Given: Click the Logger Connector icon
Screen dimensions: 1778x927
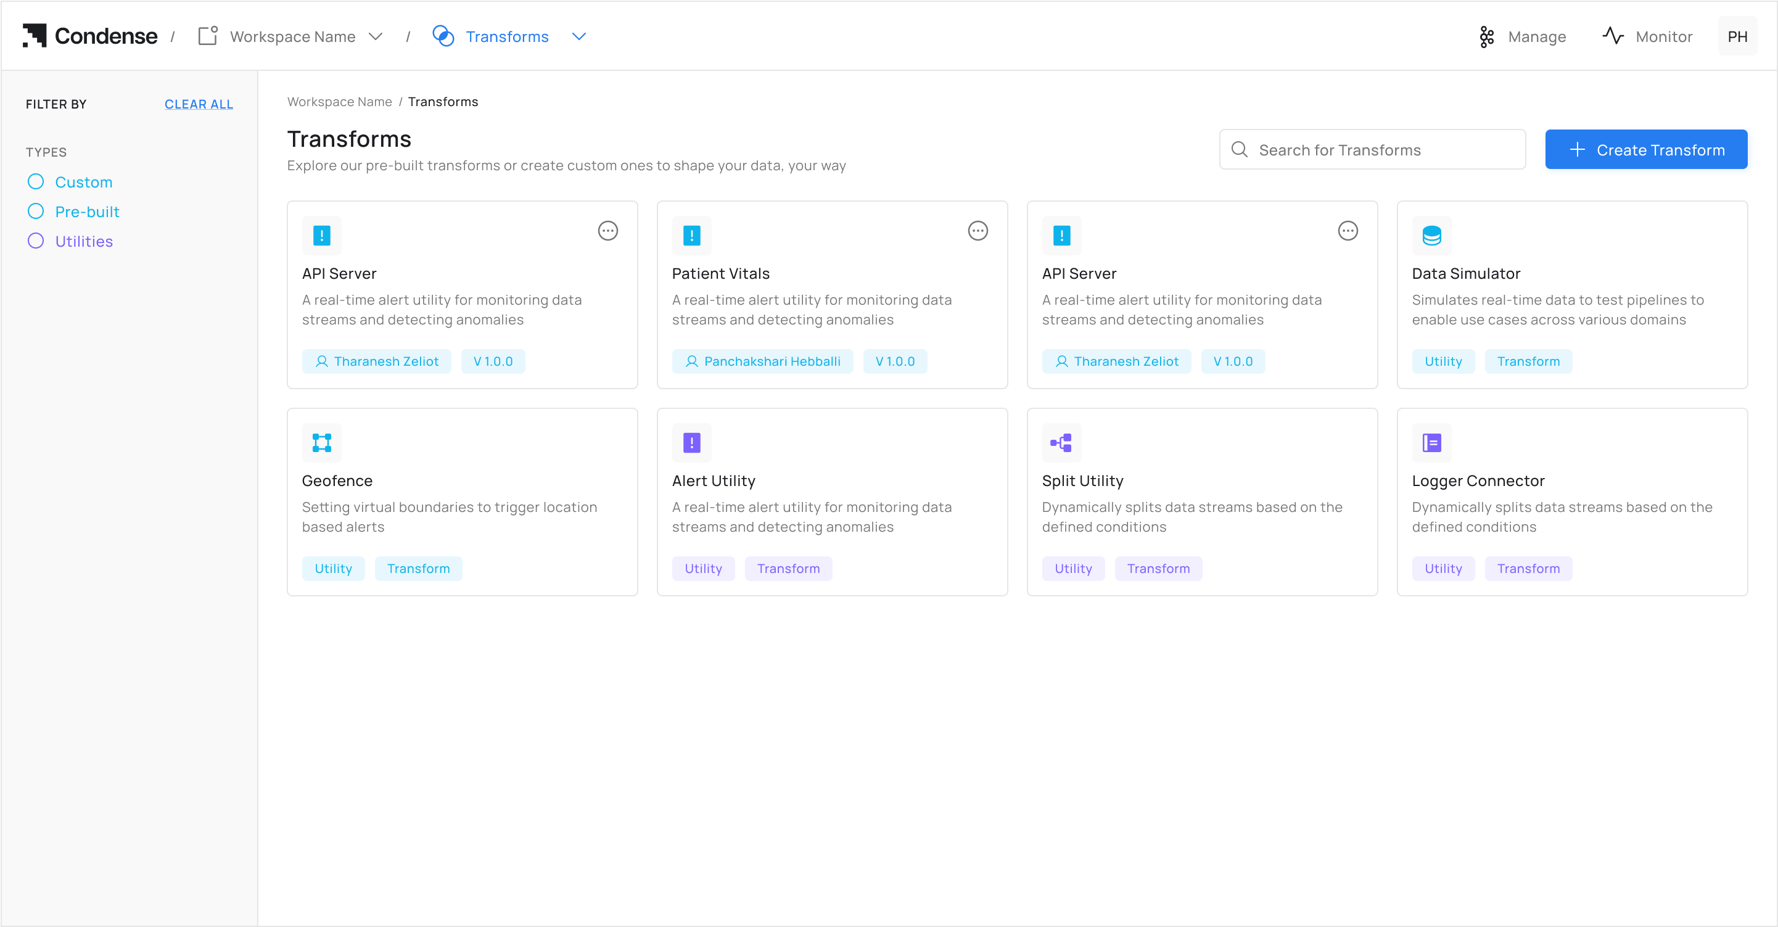Looking at the screenshot, I should [x=1431, y=442].
